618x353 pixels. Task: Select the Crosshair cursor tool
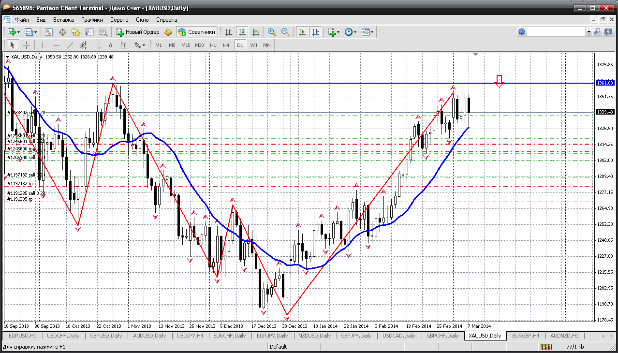[x=26, y=45]
